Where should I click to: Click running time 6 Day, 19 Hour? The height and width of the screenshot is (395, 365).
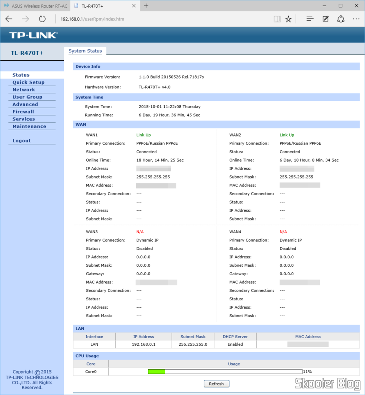pos(170,115)
